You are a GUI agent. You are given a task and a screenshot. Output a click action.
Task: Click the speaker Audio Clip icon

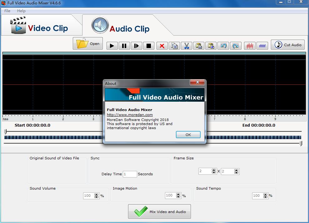coord(100,25)
